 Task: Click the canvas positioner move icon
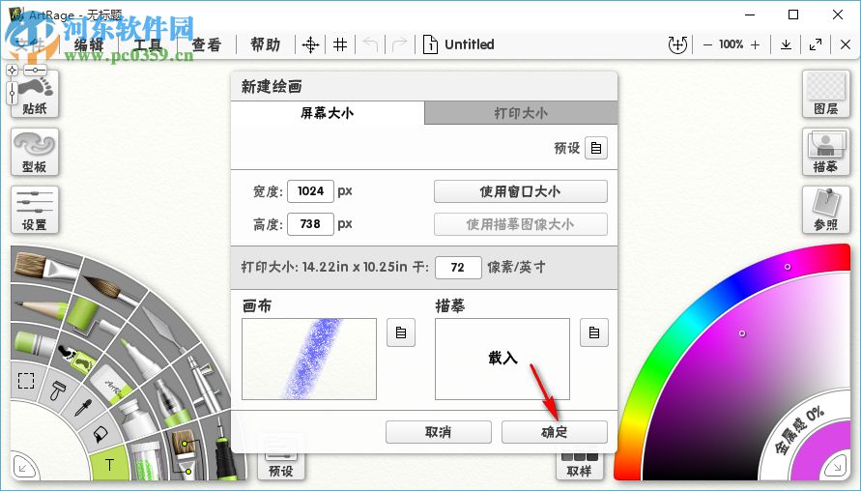(x=311, y=44)
